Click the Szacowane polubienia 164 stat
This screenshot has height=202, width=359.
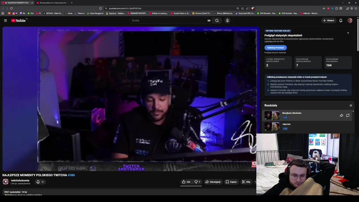tap(338, 63)
